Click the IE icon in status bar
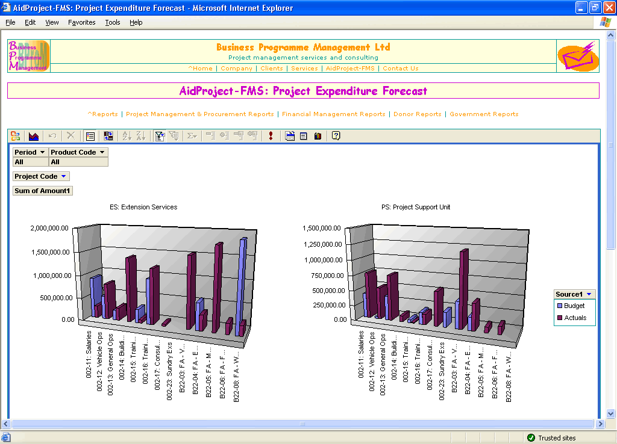This screenshot has height=444, width=617. [x=6, y=437]
